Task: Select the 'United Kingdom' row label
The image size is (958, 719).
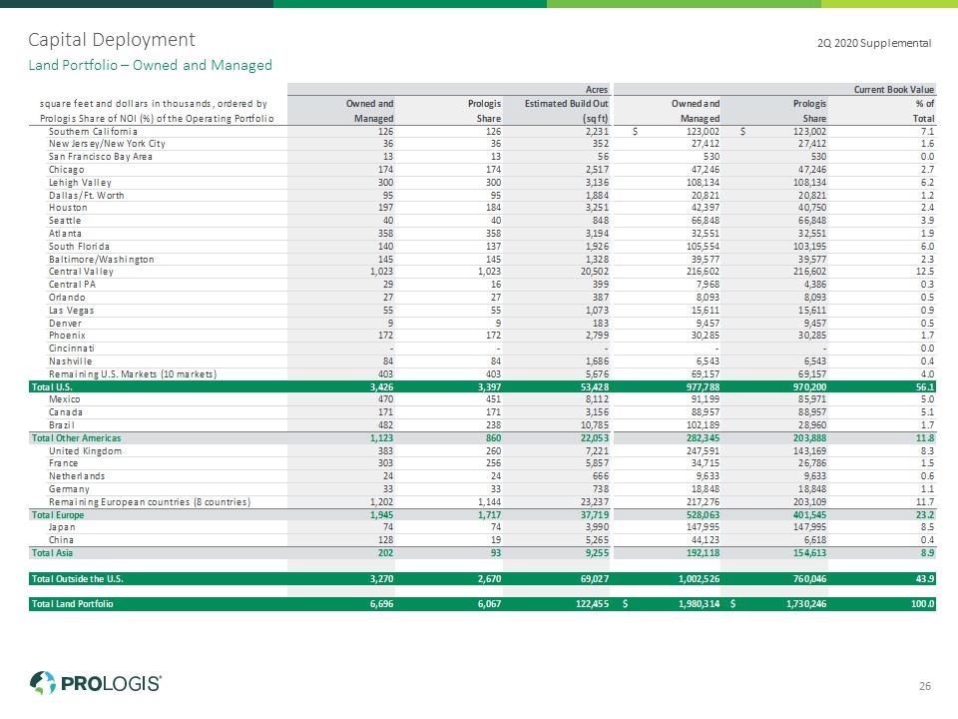Action: pyautogui.click(x=86, y=451)
